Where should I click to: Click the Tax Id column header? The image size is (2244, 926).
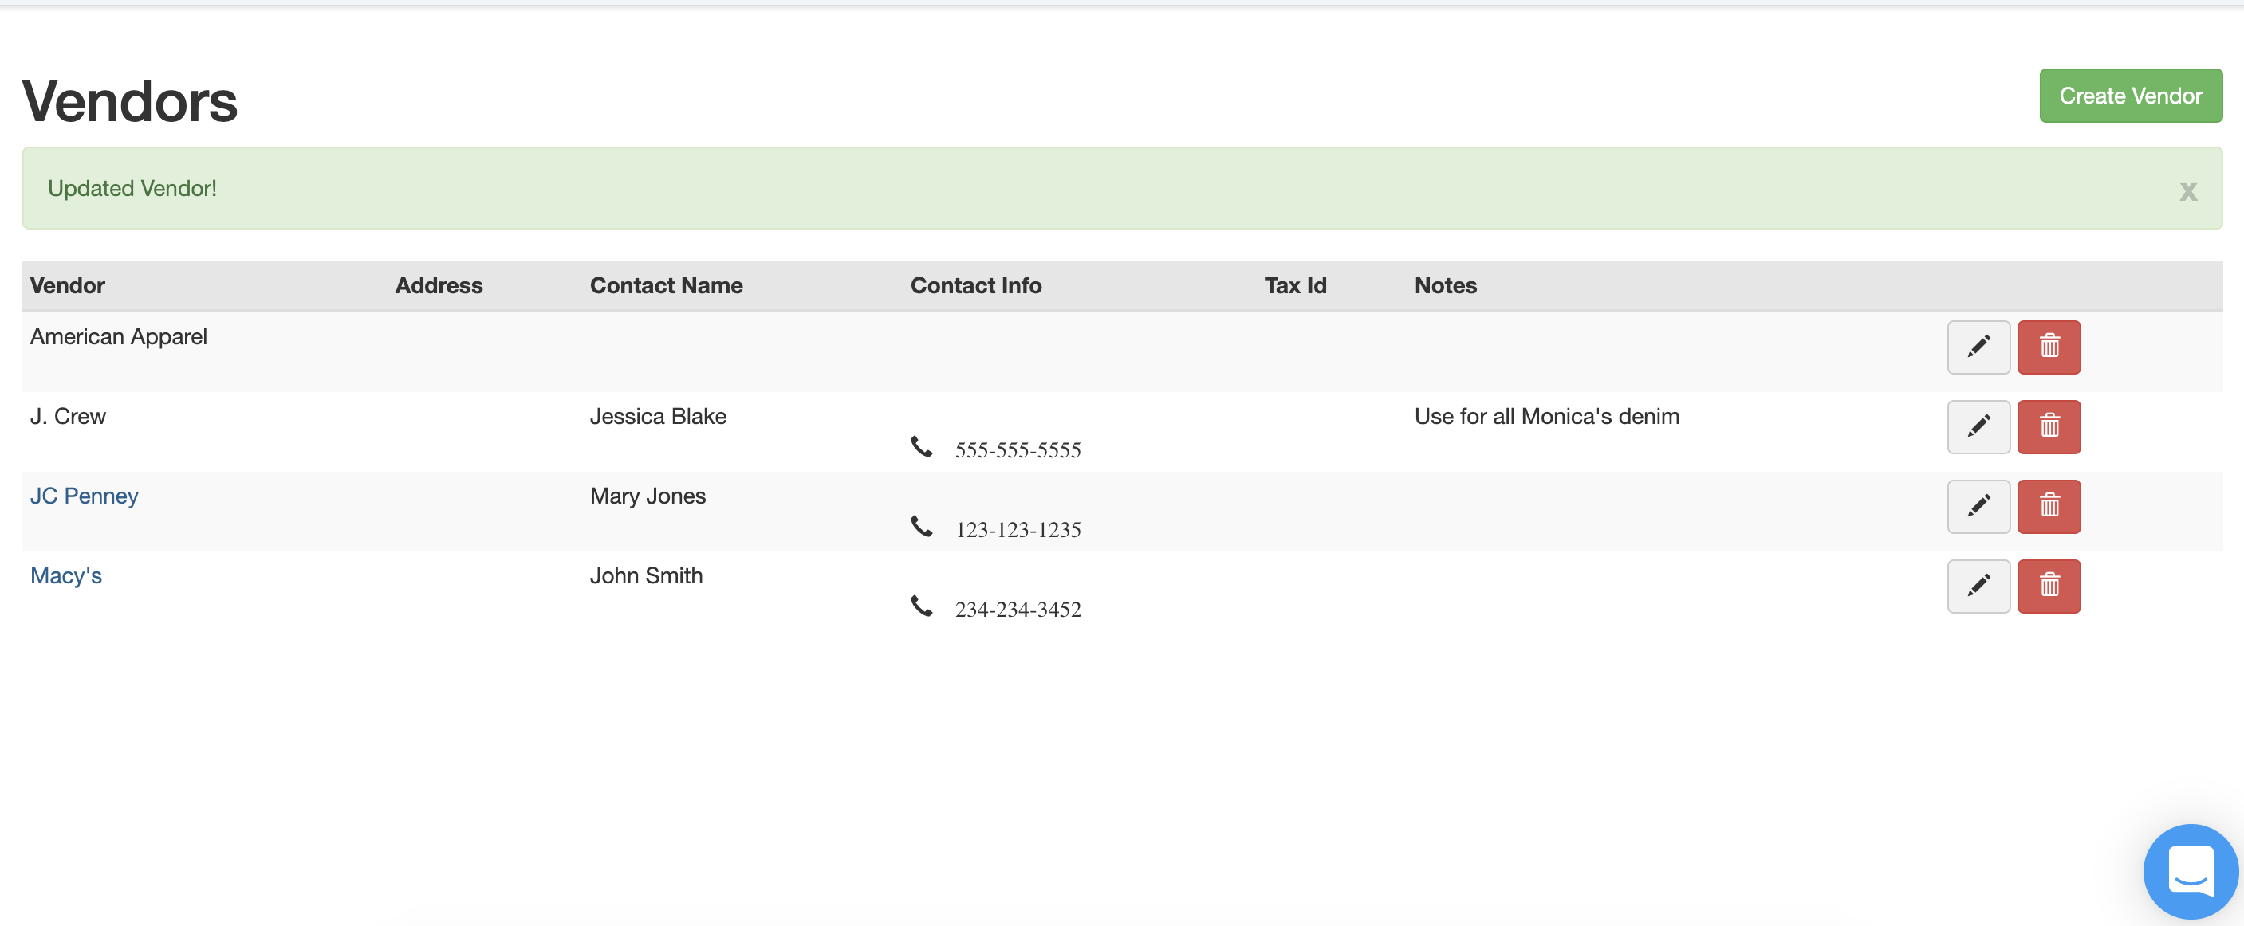pyautogui.click(x=1295, y=285)
